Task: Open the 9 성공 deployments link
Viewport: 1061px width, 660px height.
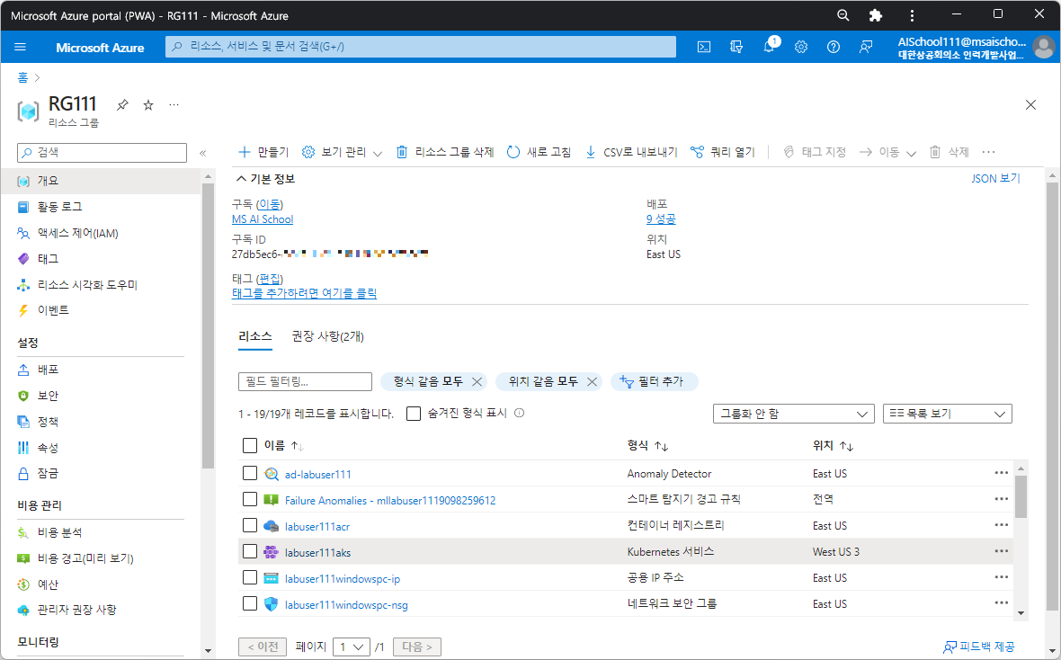Action: coord(661,219)
